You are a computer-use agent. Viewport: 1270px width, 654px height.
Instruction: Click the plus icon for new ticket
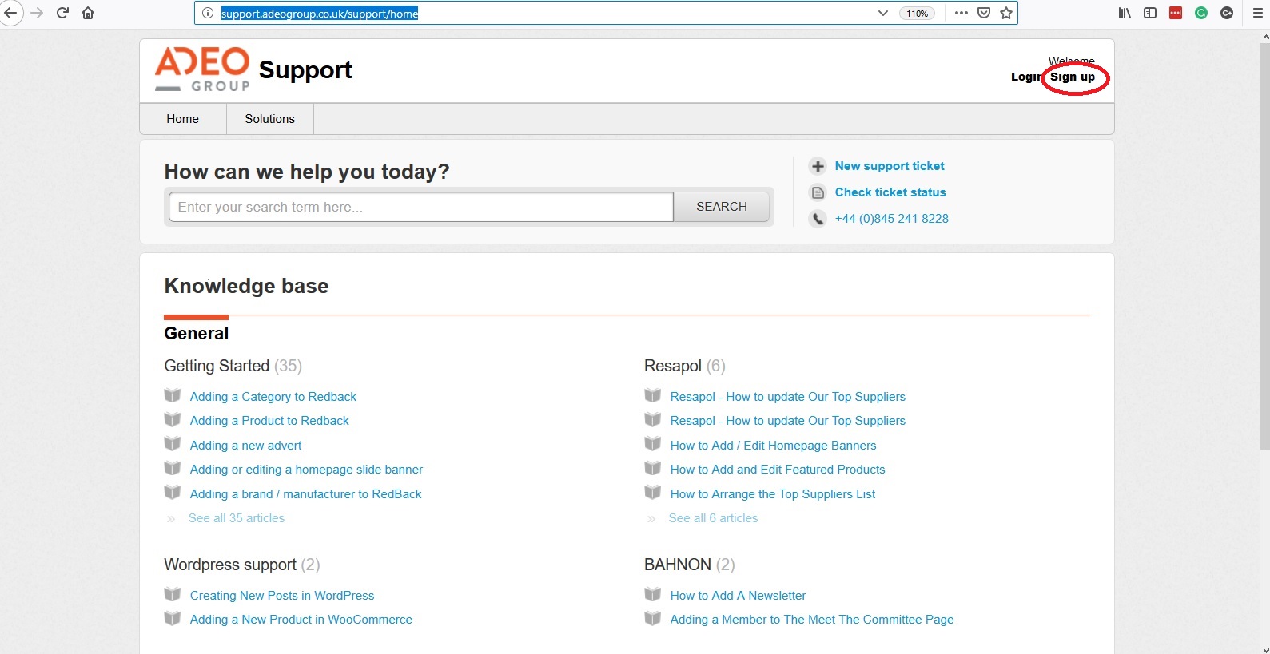tap(818, 166)
